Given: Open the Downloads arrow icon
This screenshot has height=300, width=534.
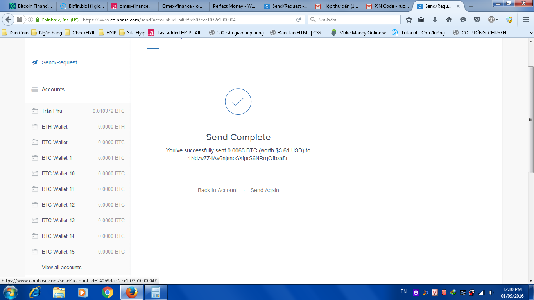Looking at the screenshot, I should 435,20.
